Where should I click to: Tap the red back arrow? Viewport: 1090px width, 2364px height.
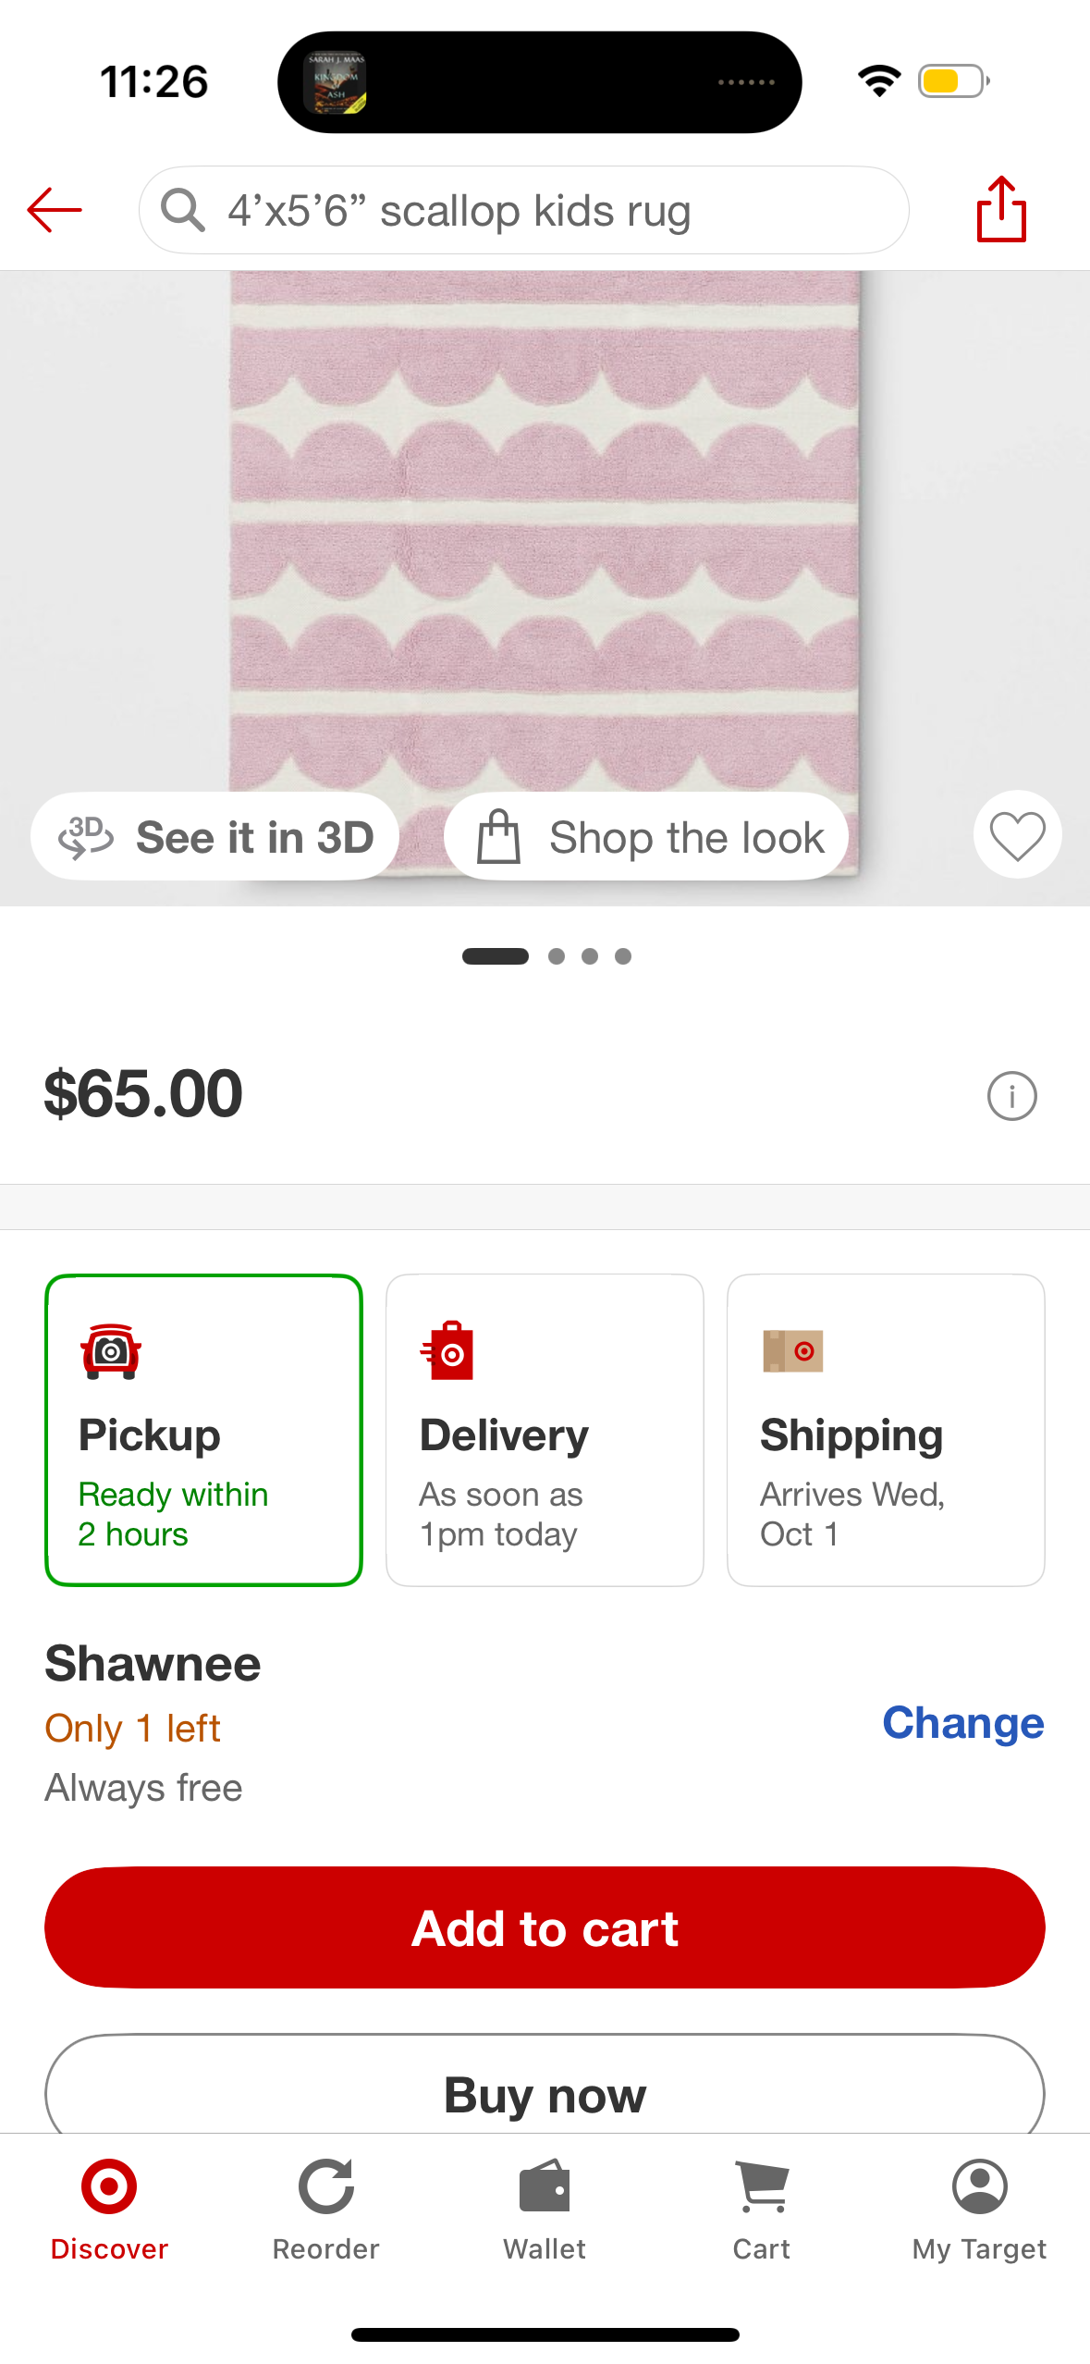click(55, 211)
